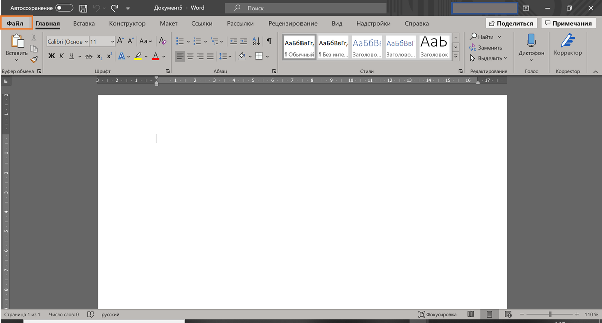Image resolution: width=602 pixels, height=323 pixels.
Task: Click the Диктофон microphone icon
Action: [531, 41]
